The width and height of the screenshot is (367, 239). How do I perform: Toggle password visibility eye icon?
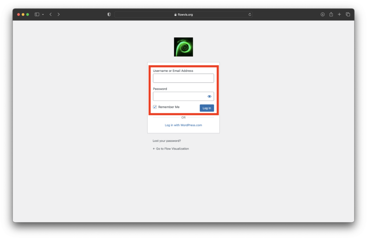(210, 97)
